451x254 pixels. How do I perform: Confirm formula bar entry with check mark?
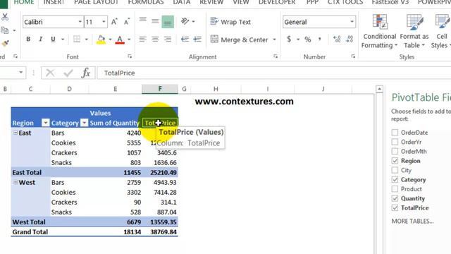coord(68,73)
